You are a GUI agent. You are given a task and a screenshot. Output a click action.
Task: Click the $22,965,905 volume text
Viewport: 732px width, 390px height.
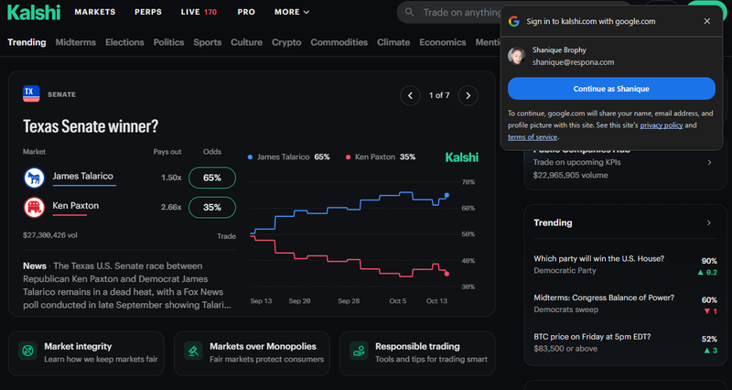coord(570,176)
